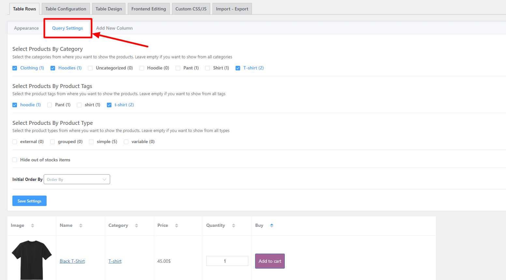
Task: Sort table by Name column arrows
Action: click(81, 226)
